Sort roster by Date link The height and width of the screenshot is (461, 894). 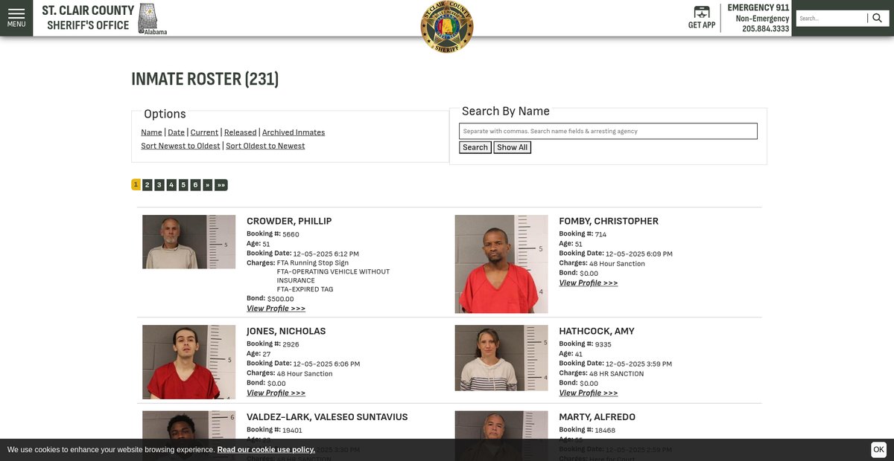(x=176, y=132)
